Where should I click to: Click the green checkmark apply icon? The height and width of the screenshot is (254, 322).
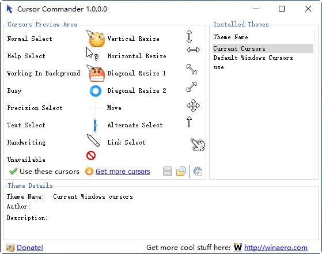[13, 171]
